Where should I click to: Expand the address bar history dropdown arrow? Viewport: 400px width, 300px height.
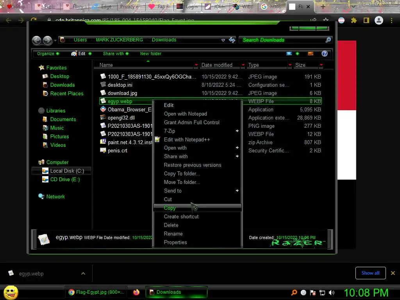tap(223, 40)
